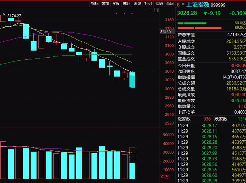Click the 上证换手 row
The image size is (246, 183).
point(211,112)
